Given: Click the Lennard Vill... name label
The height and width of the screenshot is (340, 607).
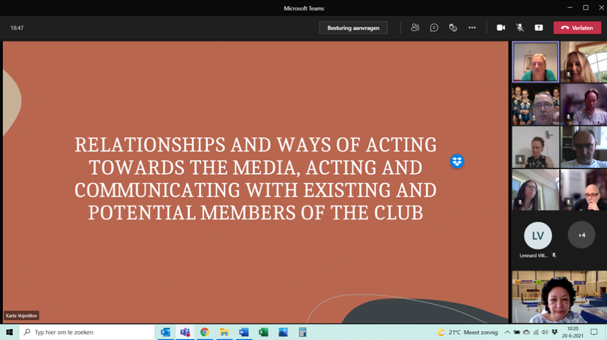Looking at the screenshot, I should [533, 255].
